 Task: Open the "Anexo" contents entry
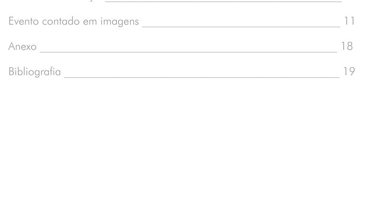coord(22,46)
